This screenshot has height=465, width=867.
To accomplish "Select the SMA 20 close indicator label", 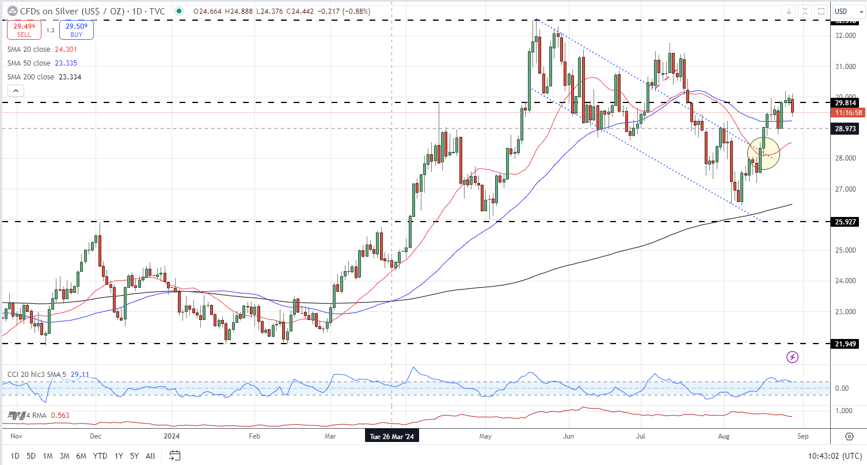I will [29, 49].
